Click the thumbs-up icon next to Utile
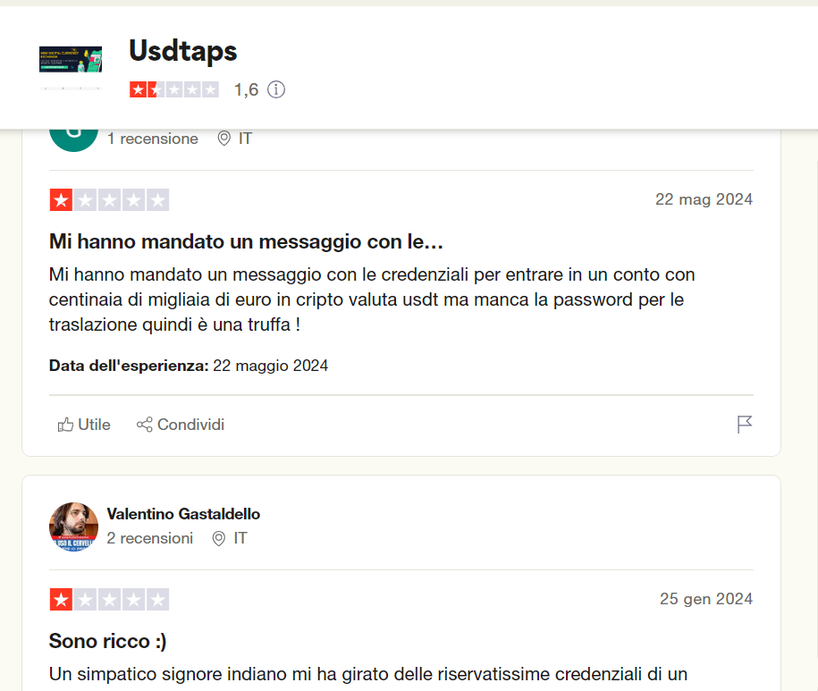818x691 pixels. [x=65, y=425]
